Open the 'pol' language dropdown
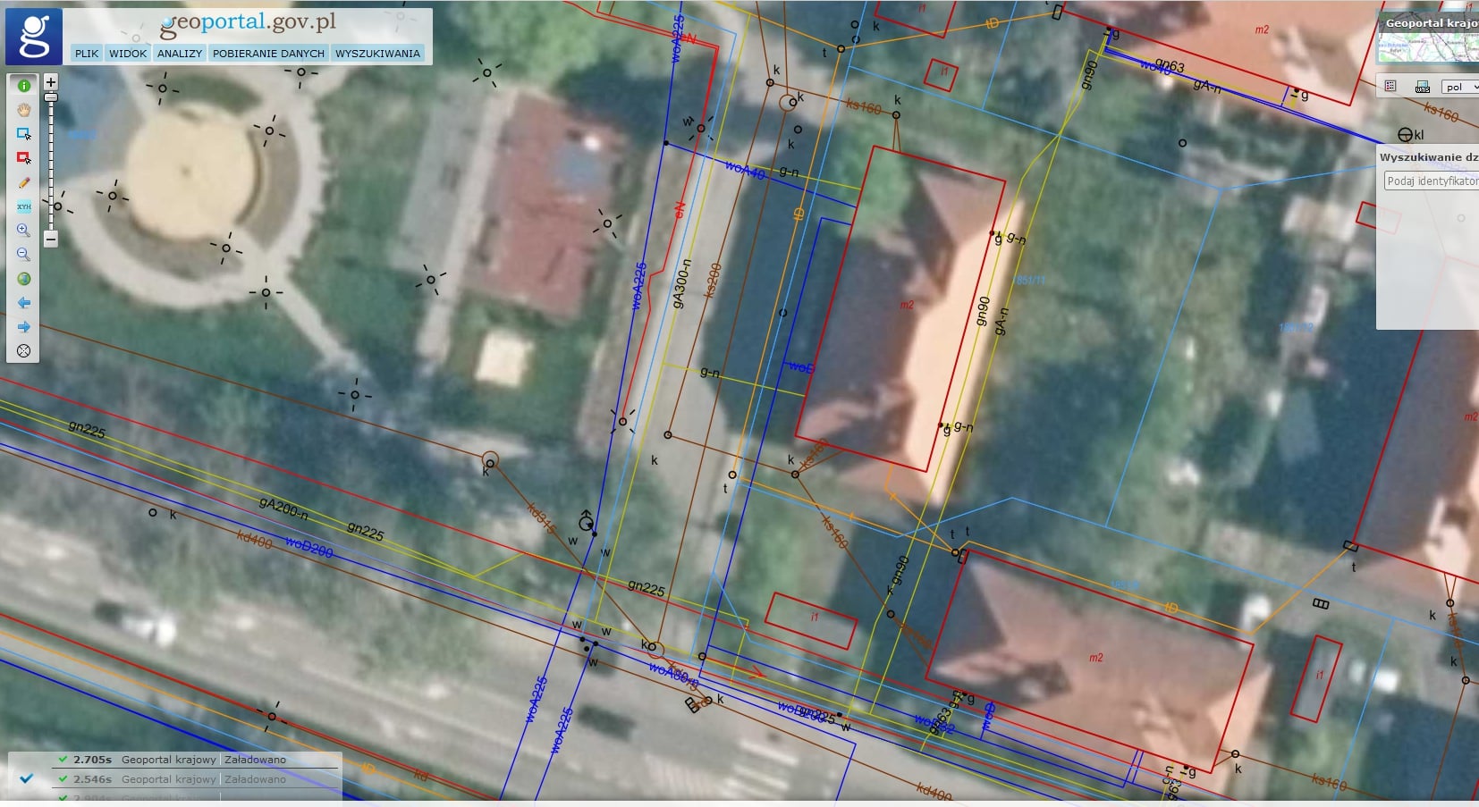The height and width of the screenshot is (807, 1479). click(1461, 87)
